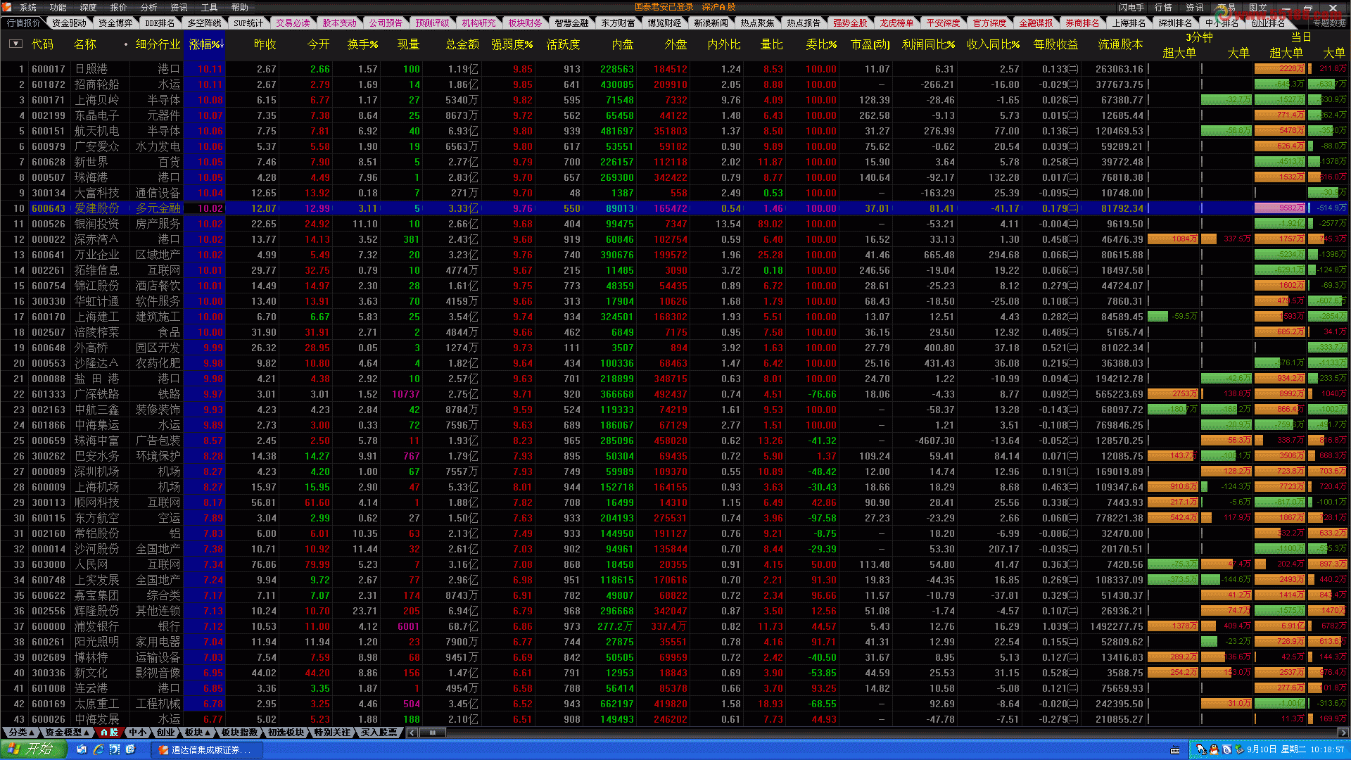
Task: Click the 行情 button in the title bar
Action: click(1164, 7)
